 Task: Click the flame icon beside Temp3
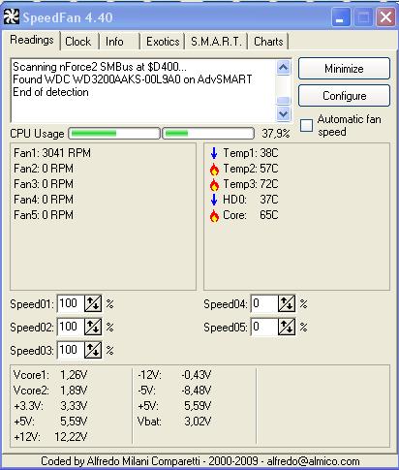coord(214,184)
